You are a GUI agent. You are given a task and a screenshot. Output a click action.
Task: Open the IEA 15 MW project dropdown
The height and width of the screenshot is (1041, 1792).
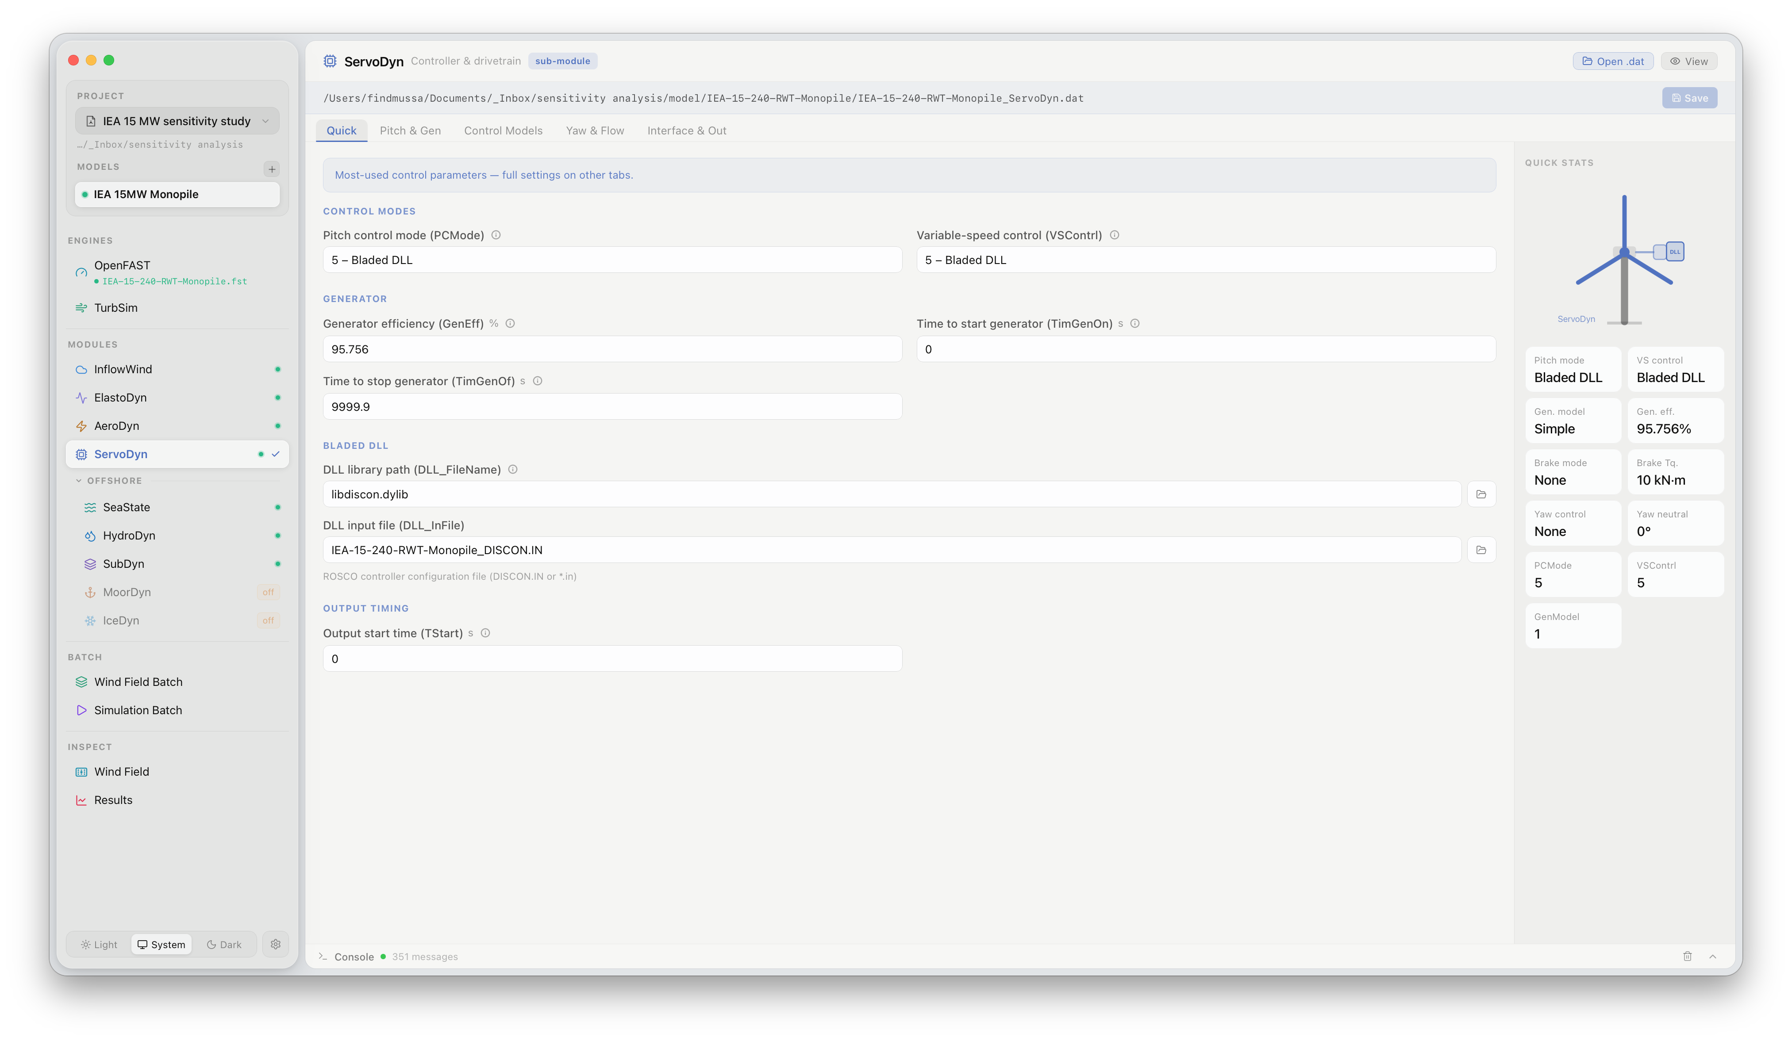(177, 122)
